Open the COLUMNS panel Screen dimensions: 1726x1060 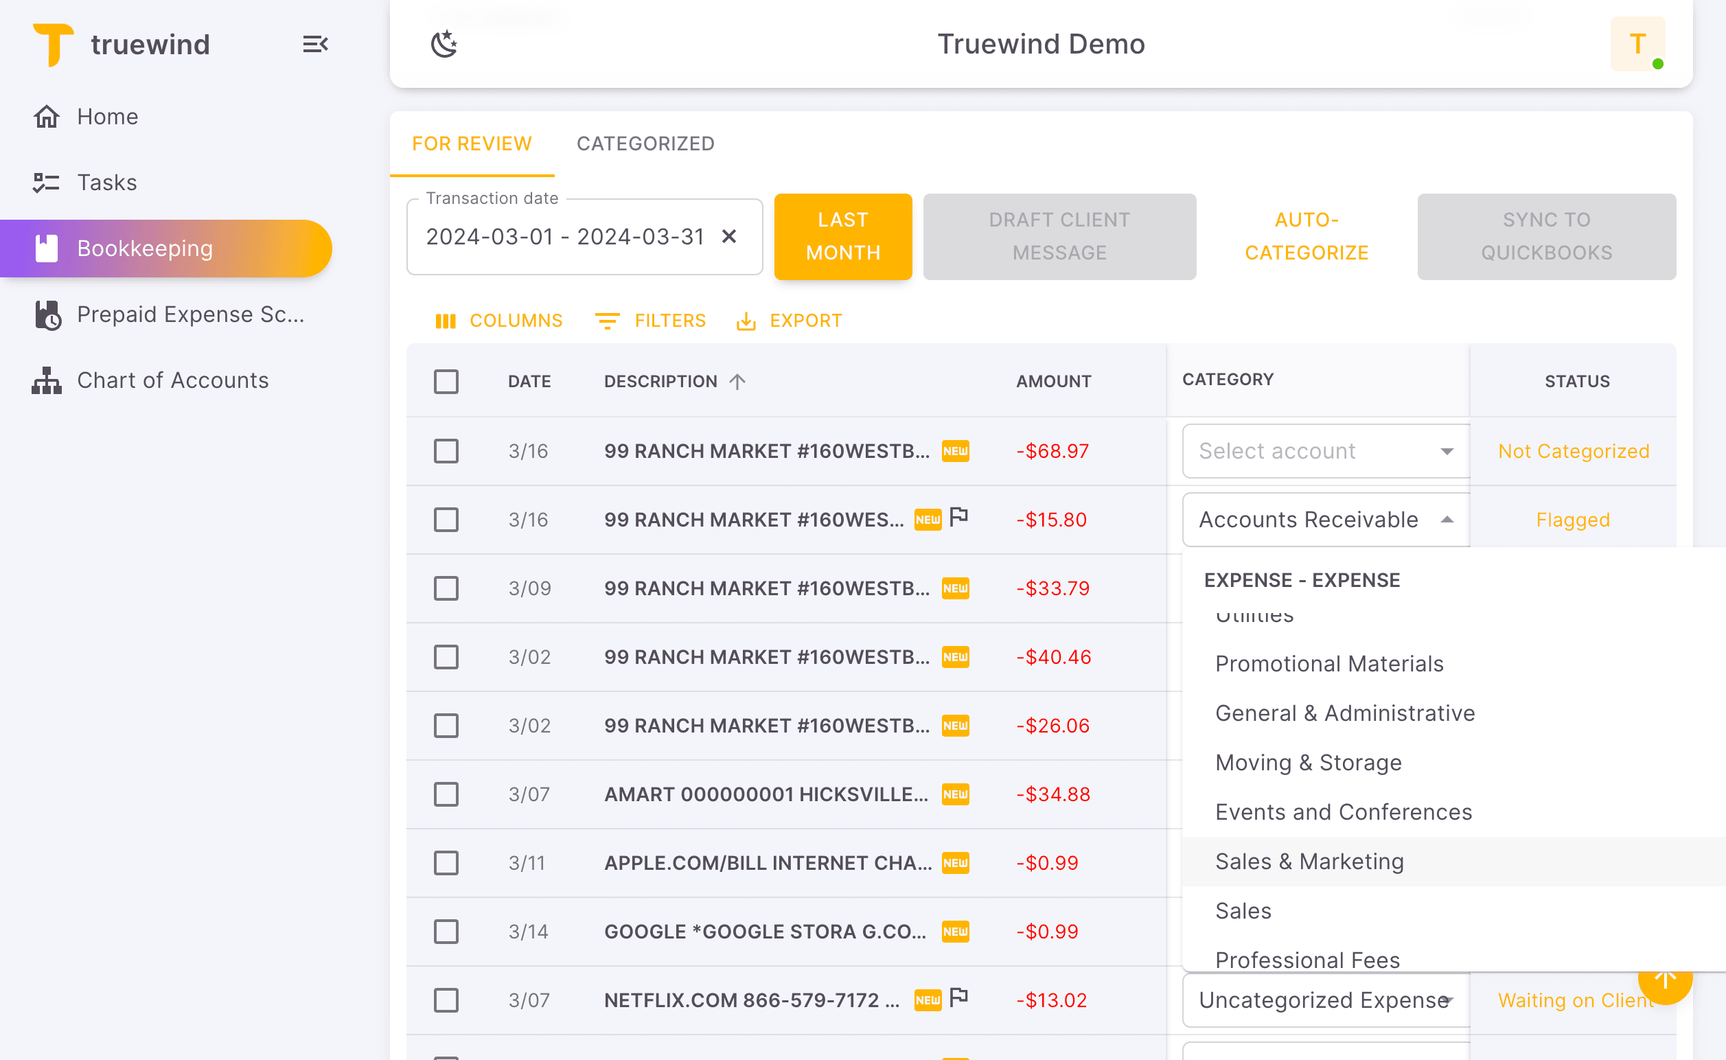coord(499,321)
